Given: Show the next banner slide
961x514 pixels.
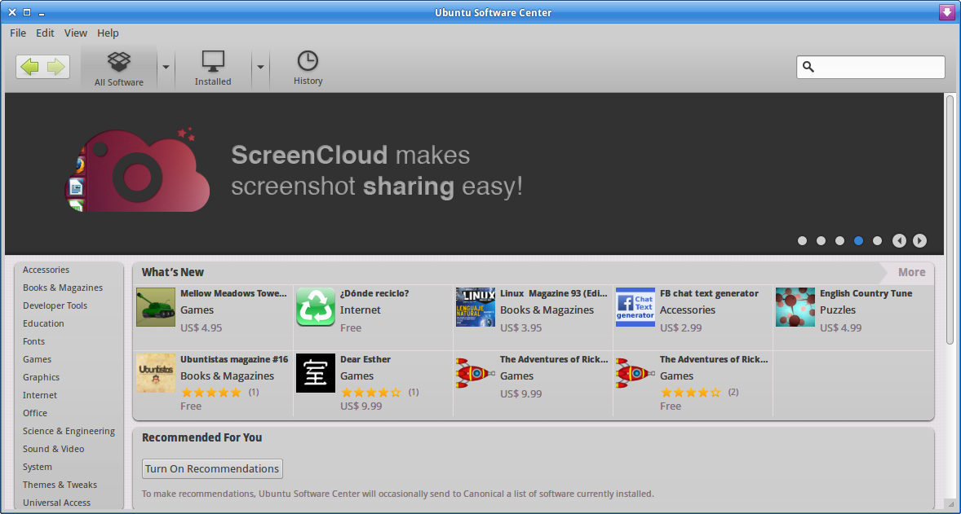Looking at the screenshot, I should coord(919,241).
